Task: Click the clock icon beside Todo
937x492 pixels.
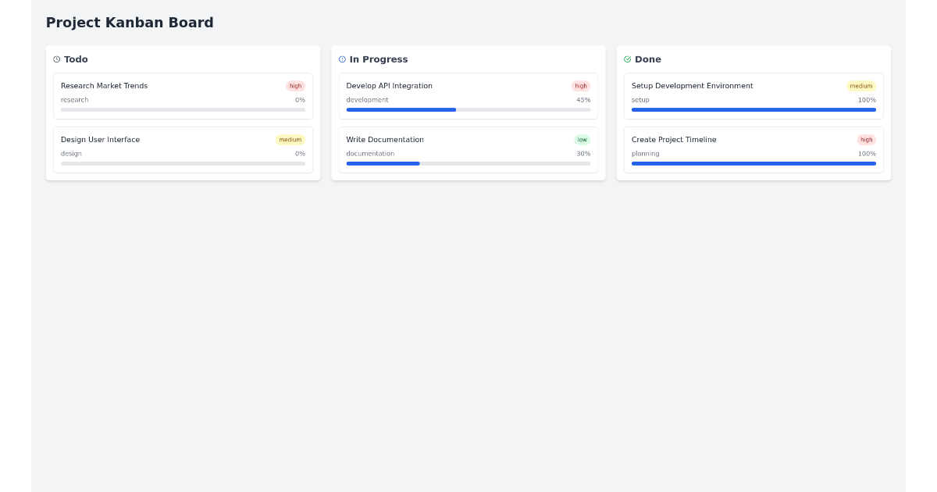Action: click(55, 59)
